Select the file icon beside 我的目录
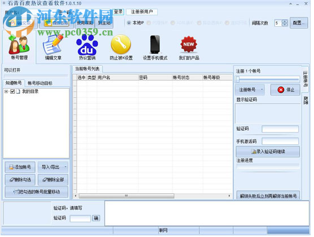Screen dimensions: 314x237 coord(18,92)
